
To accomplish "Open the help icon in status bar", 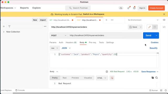I will pos(166,90).
